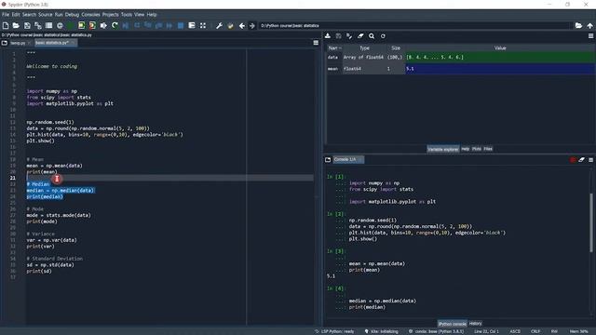Import data in Variable explorer
Viewport: 596px width, 335px height.
point(328,36)
